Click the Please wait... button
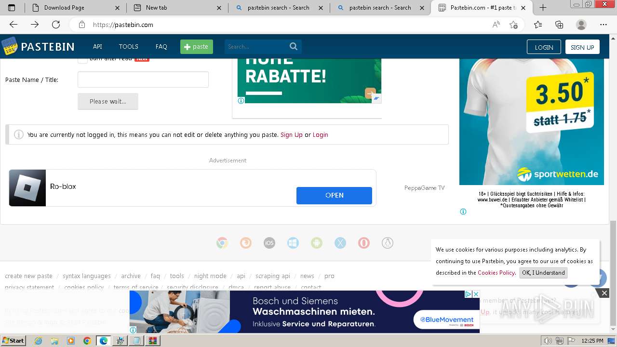The width and height of the screenshot is (617, 347). tap(108, 101)
